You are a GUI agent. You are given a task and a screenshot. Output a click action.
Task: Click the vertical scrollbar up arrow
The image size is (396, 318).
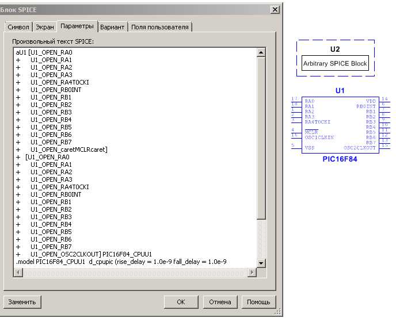coord(261,52)
